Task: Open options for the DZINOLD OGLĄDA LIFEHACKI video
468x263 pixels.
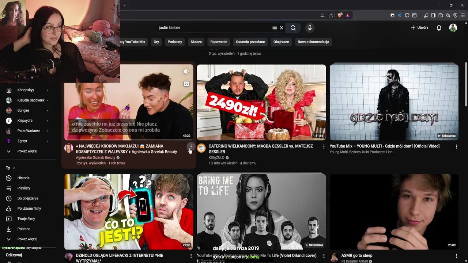Action: [x=191, y=256]
